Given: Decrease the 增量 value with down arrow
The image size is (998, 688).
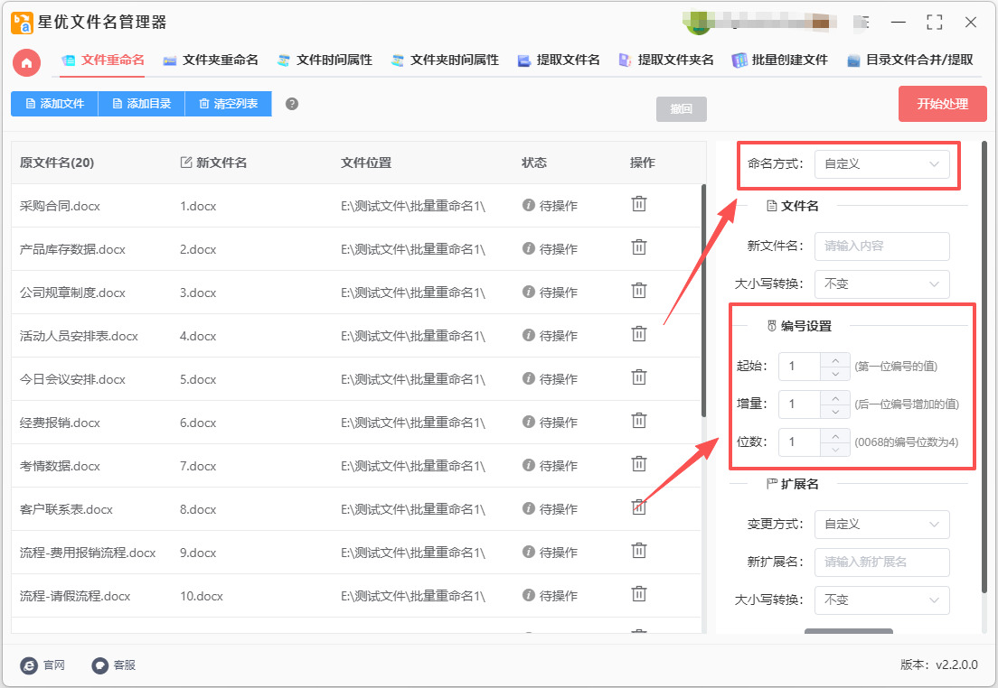Looking at the screenshot, I should pos(835,412).
